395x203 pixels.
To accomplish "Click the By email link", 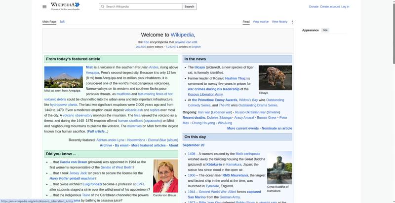I will click(121, 145).
